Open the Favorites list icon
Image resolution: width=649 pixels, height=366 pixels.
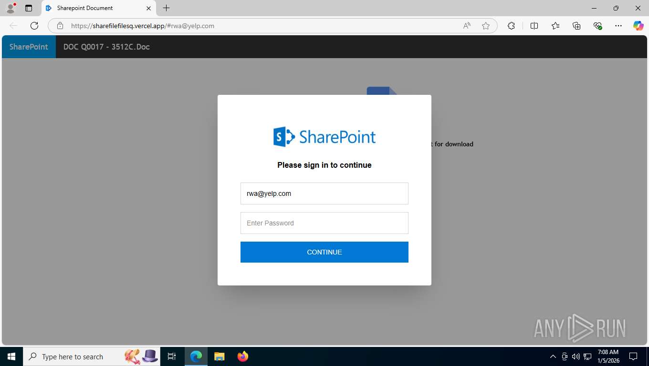point(555,26)
